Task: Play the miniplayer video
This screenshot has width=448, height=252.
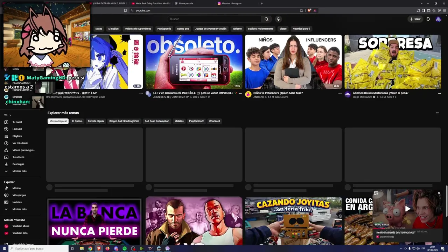Action: (408, 209)
